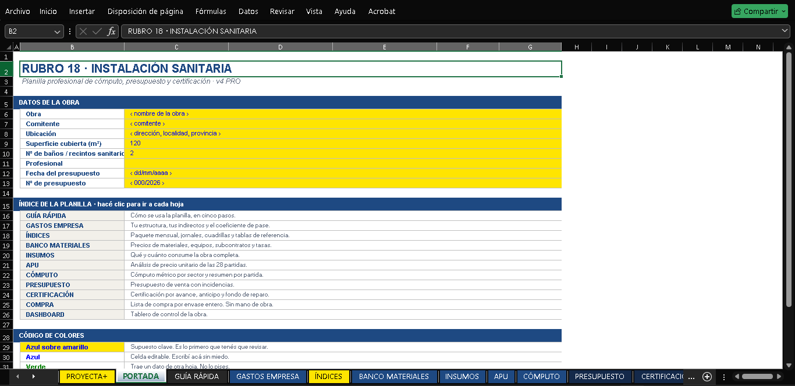The height and width of the screenshot is (386, 795).
Task: Expand the formula bar chevron
Action: 785,31
